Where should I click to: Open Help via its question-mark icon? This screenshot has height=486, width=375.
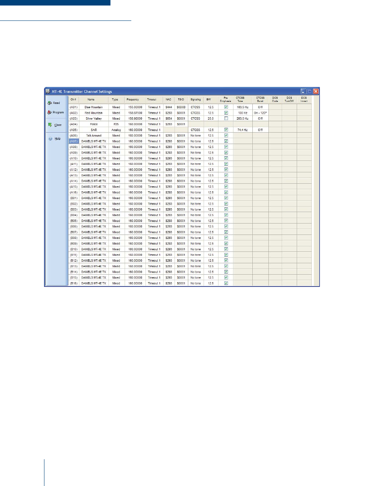tap(50, 139)
